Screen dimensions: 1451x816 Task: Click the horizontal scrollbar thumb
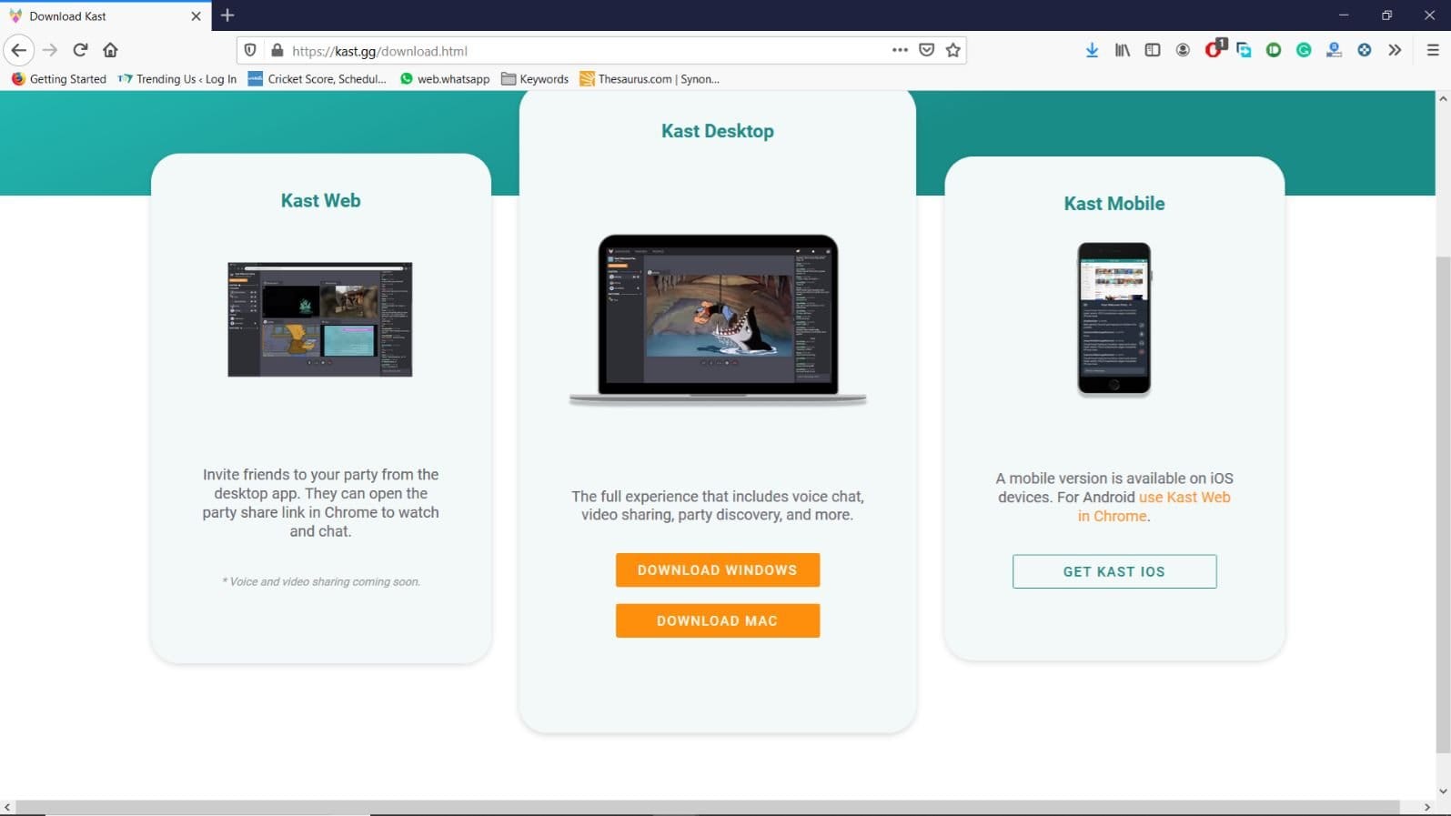pos(708,807)
